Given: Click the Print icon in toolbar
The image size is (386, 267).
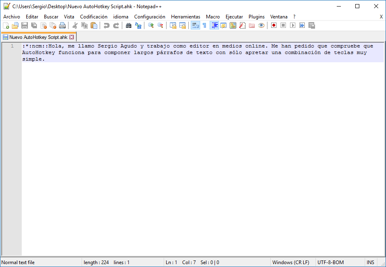Looking at the screenshot, I should pyautogui.click(x=62, y=25).
